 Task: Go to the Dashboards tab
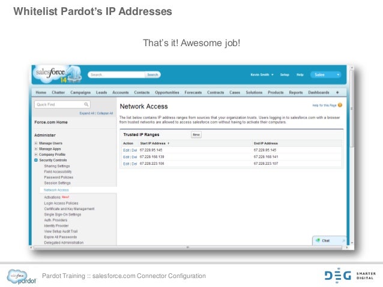click(319, 92)
